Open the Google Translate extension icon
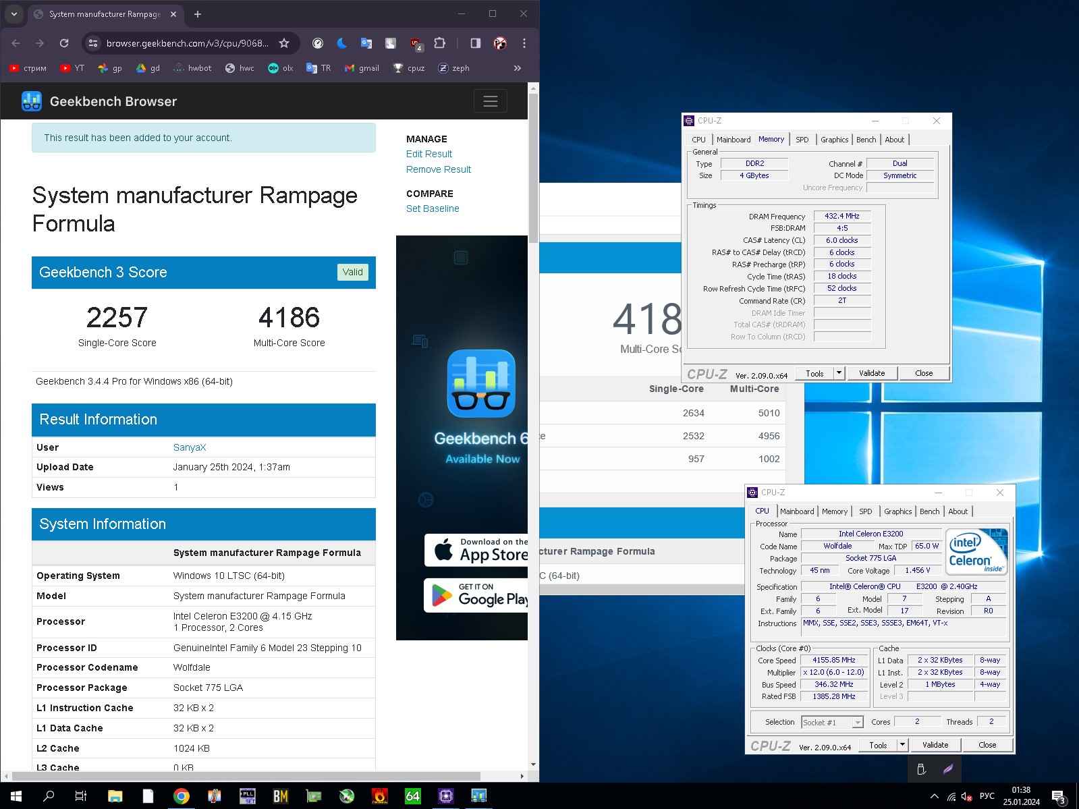This screenshot has width=1079, height=809. point(366,43)
